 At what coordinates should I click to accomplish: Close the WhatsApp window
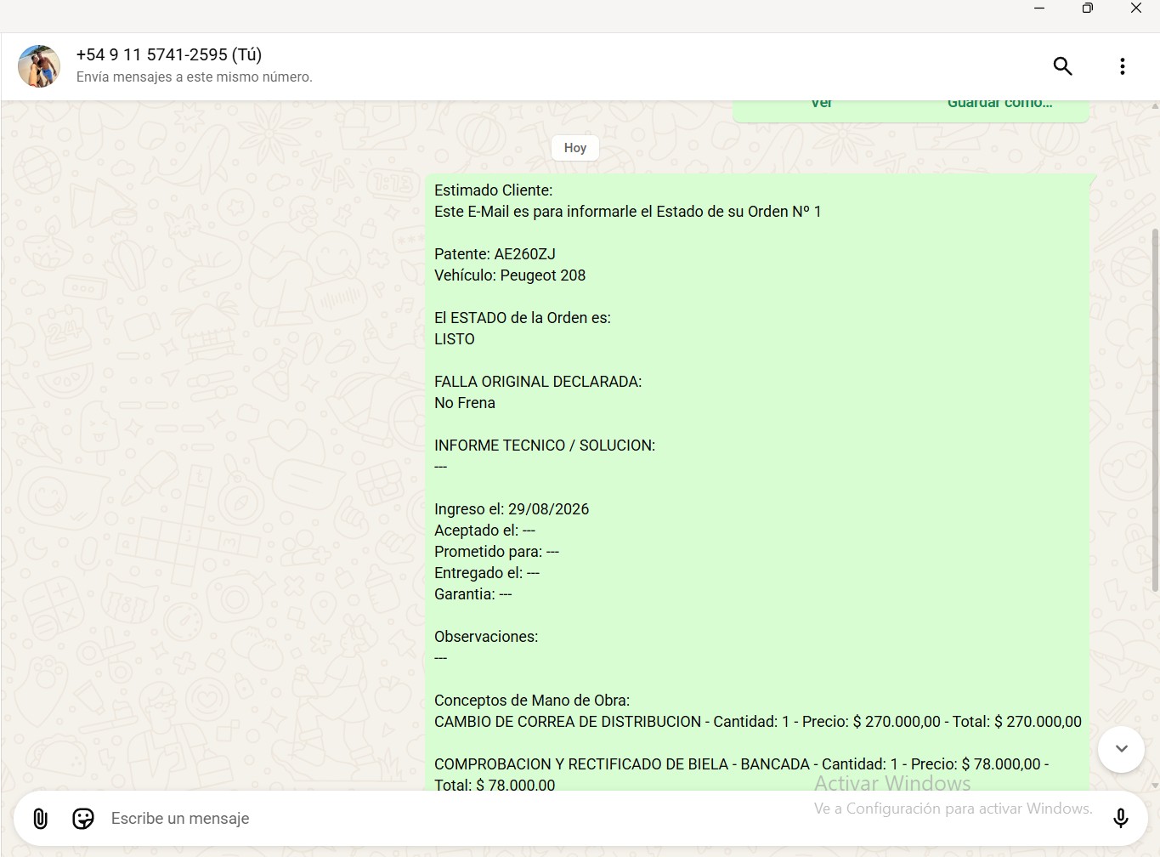tap(1135, 9)
